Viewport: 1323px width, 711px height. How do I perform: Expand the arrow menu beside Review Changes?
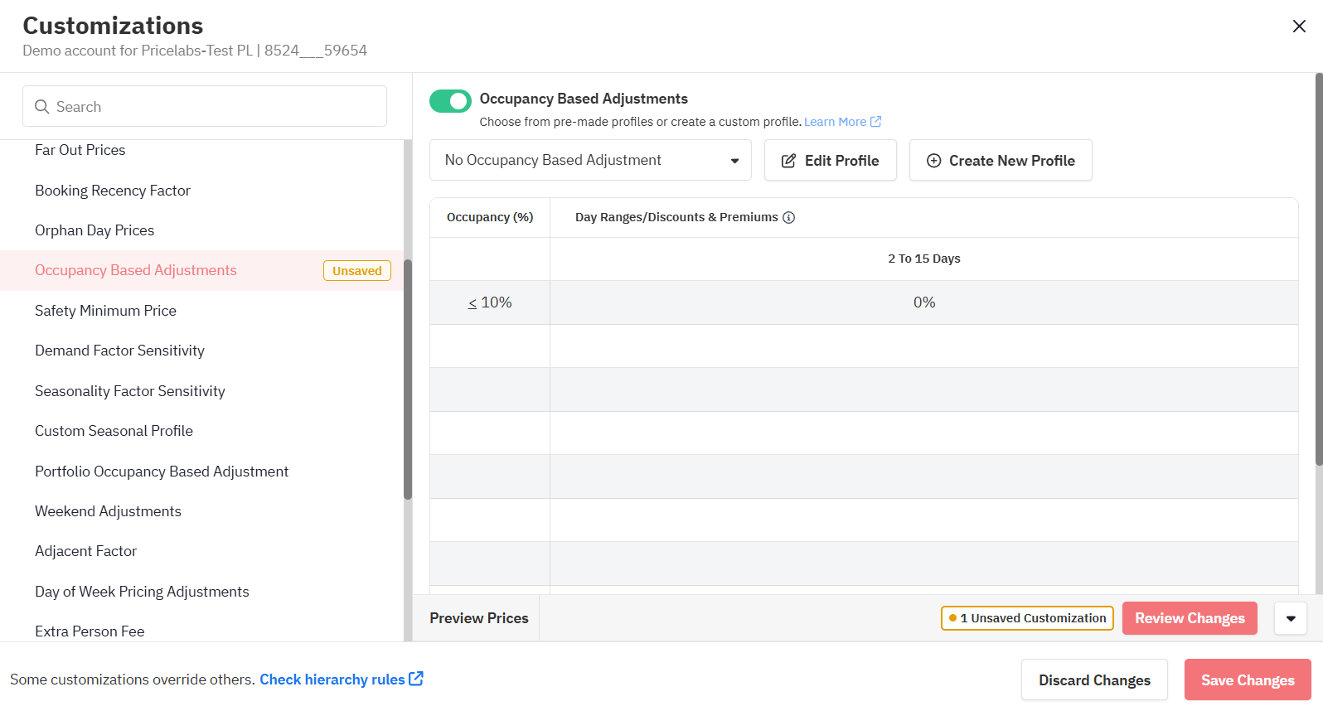pyautogui.click(x=1290, y=618)
